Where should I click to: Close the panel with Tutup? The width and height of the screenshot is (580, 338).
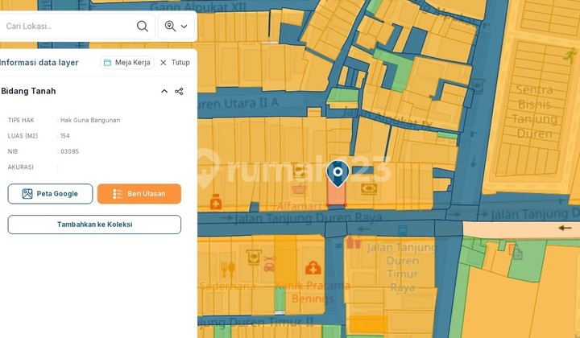tap(175, 62)
